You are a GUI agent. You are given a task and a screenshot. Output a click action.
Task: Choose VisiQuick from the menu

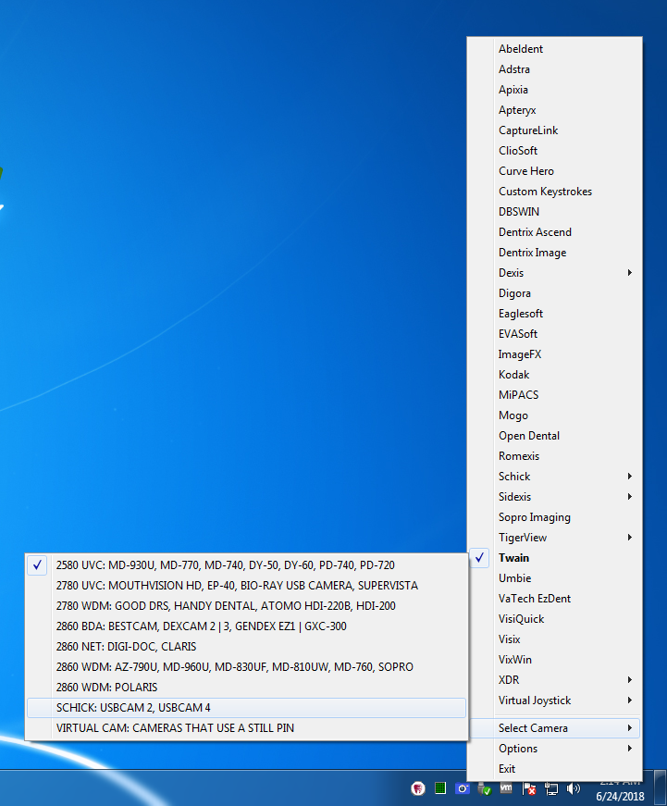[x=555, y=619]
